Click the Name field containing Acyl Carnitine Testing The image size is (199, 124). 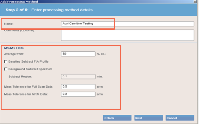127,24
